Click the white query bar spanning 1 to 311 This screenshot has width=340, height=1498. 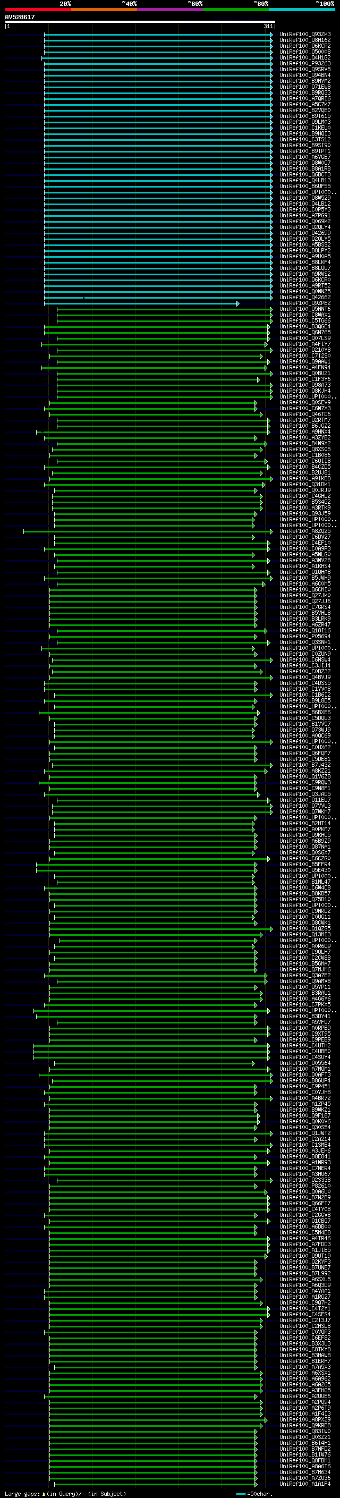click(140, 21)
